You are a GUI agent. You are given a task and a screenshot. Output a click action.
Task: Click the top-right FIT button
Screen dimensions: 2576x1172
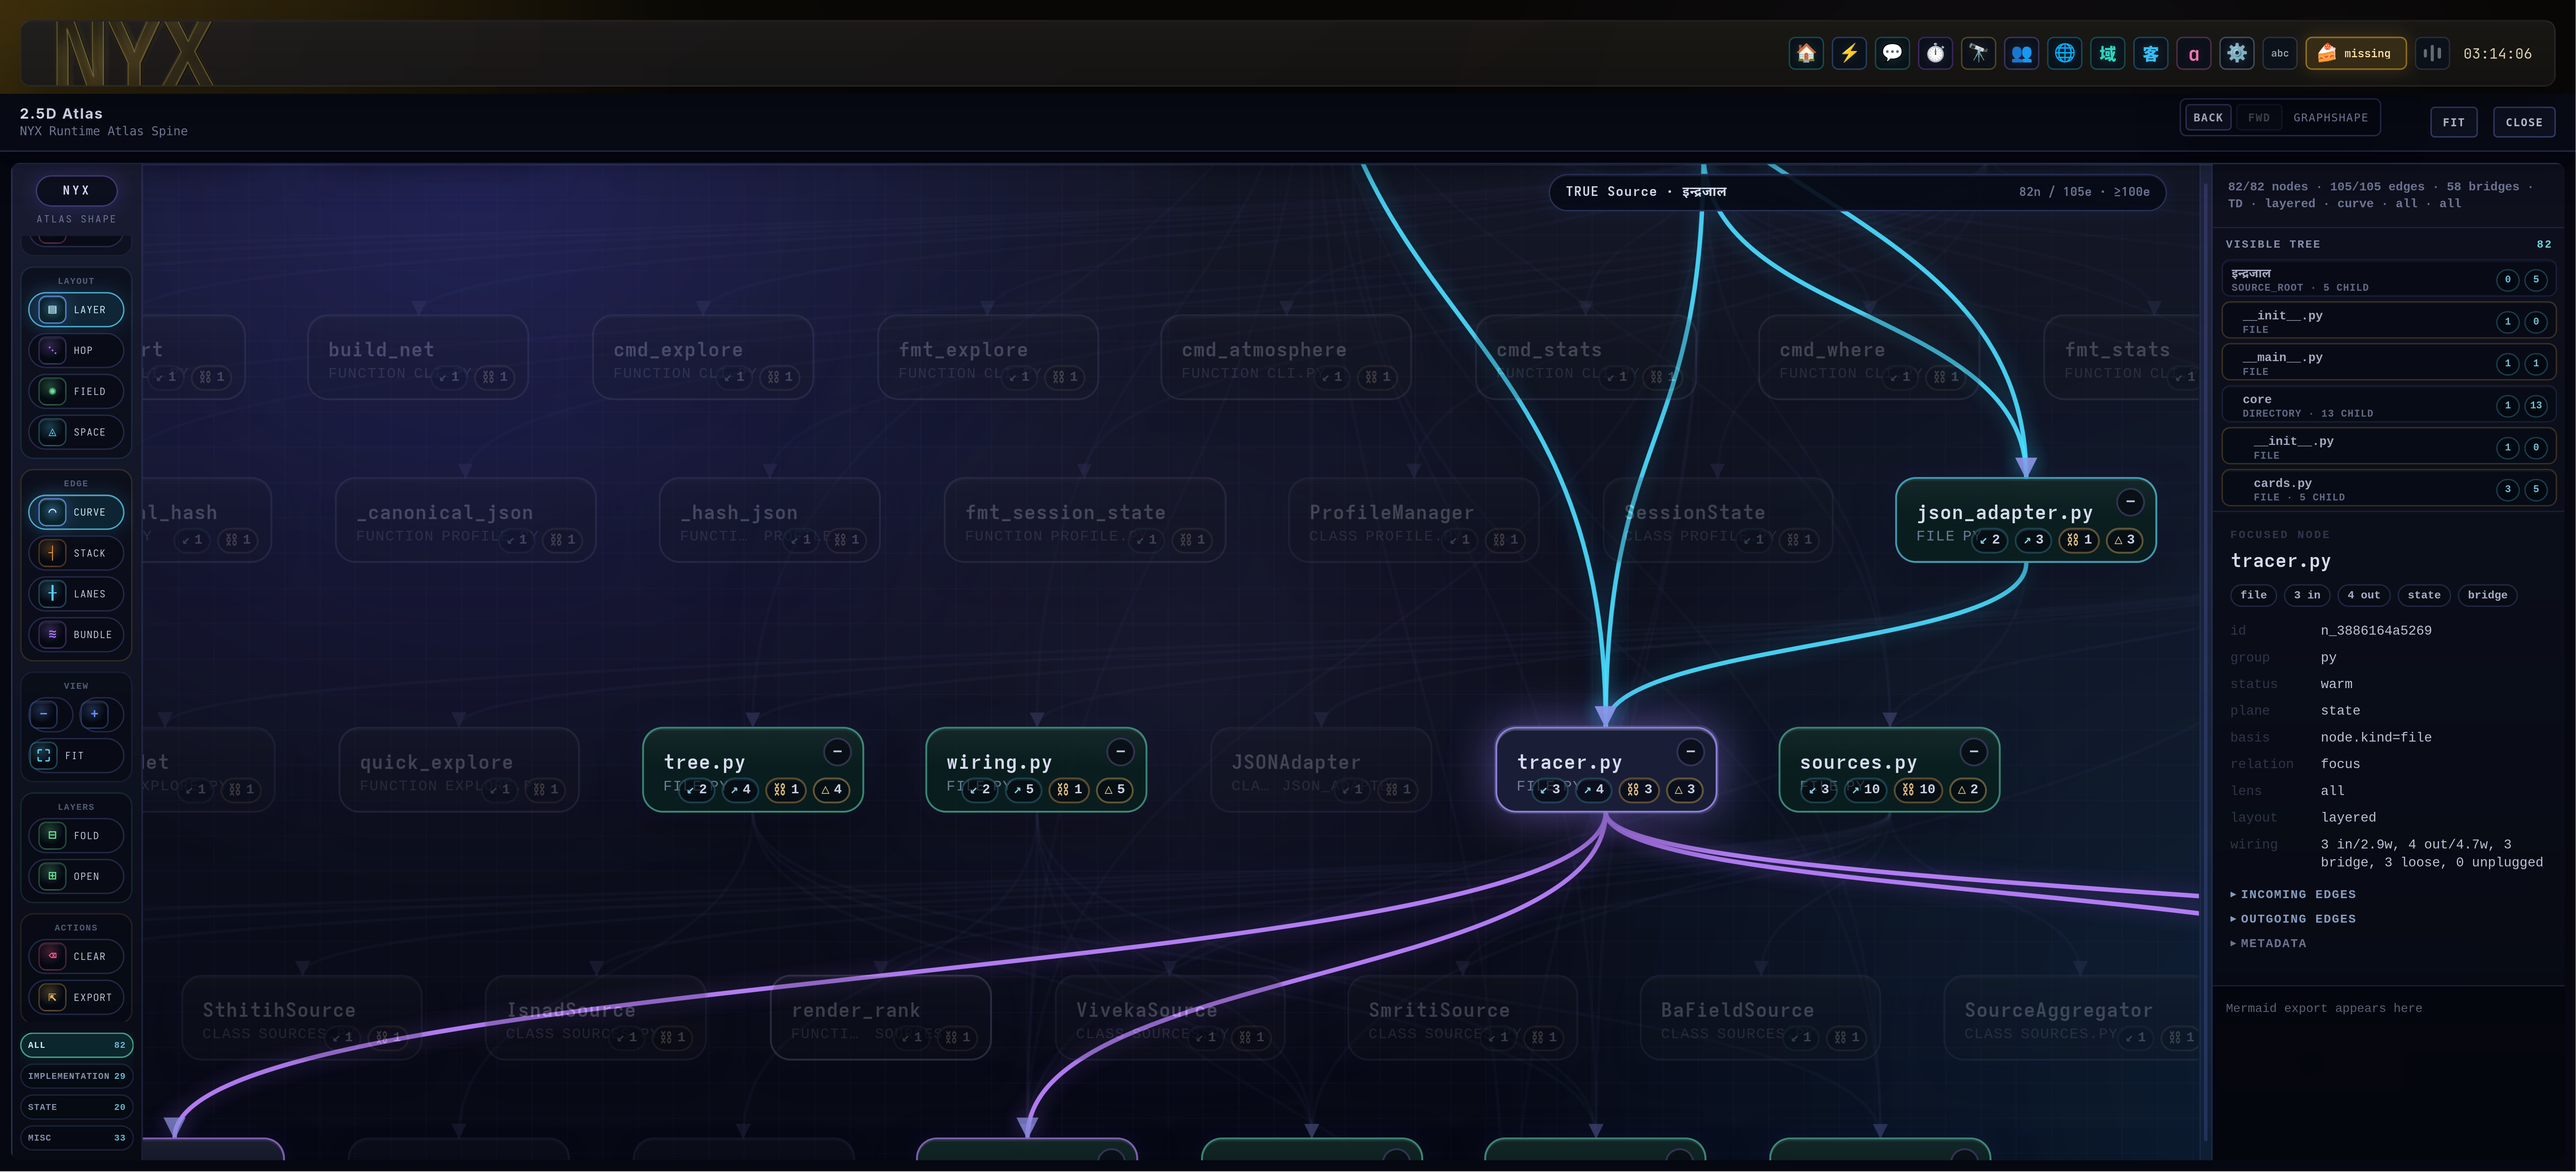point(2453,122)
